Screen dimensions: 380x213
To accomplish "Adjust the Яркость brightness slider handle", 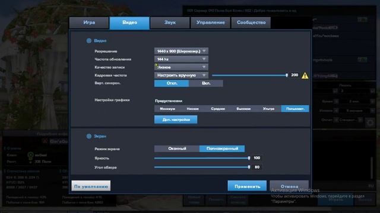I will 249,158.
